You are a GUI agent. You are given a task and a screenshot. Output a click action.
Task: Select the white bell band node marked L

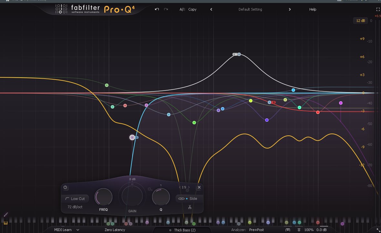[239, 54]
